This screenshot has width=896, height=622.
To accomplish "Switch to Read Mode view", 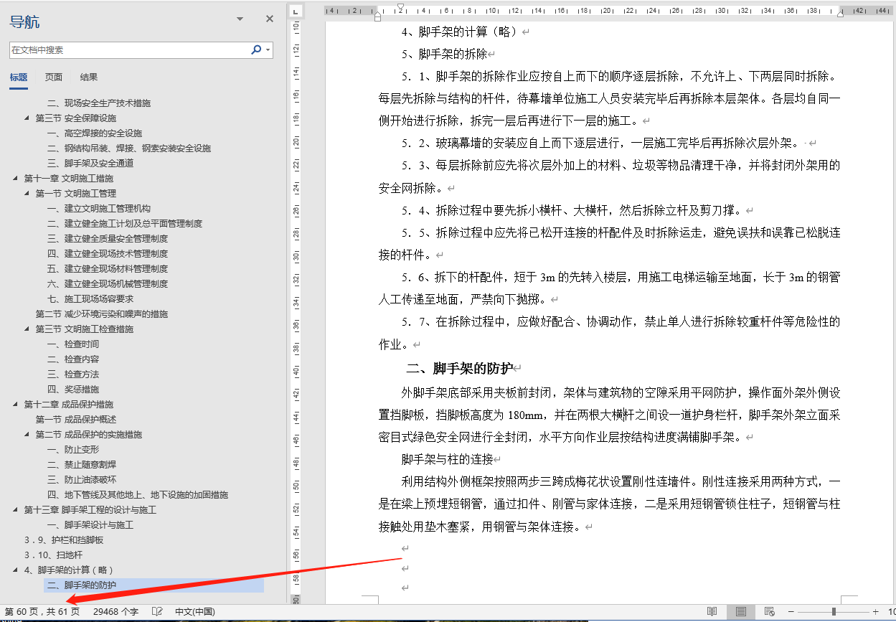I will (713, 612).
